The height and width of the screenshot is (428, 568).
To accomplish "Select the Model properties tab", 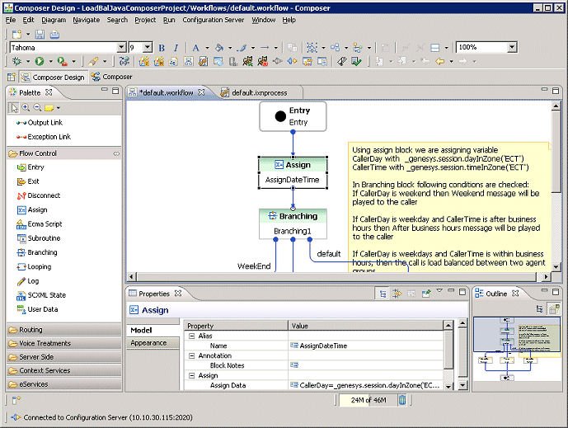I will pos(153,330).
